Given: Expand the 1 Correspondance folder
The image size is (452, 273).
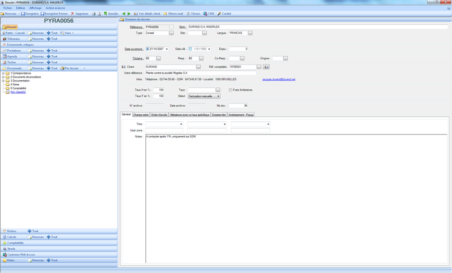Looking at the screenshot, I should (x=3, y=73).
